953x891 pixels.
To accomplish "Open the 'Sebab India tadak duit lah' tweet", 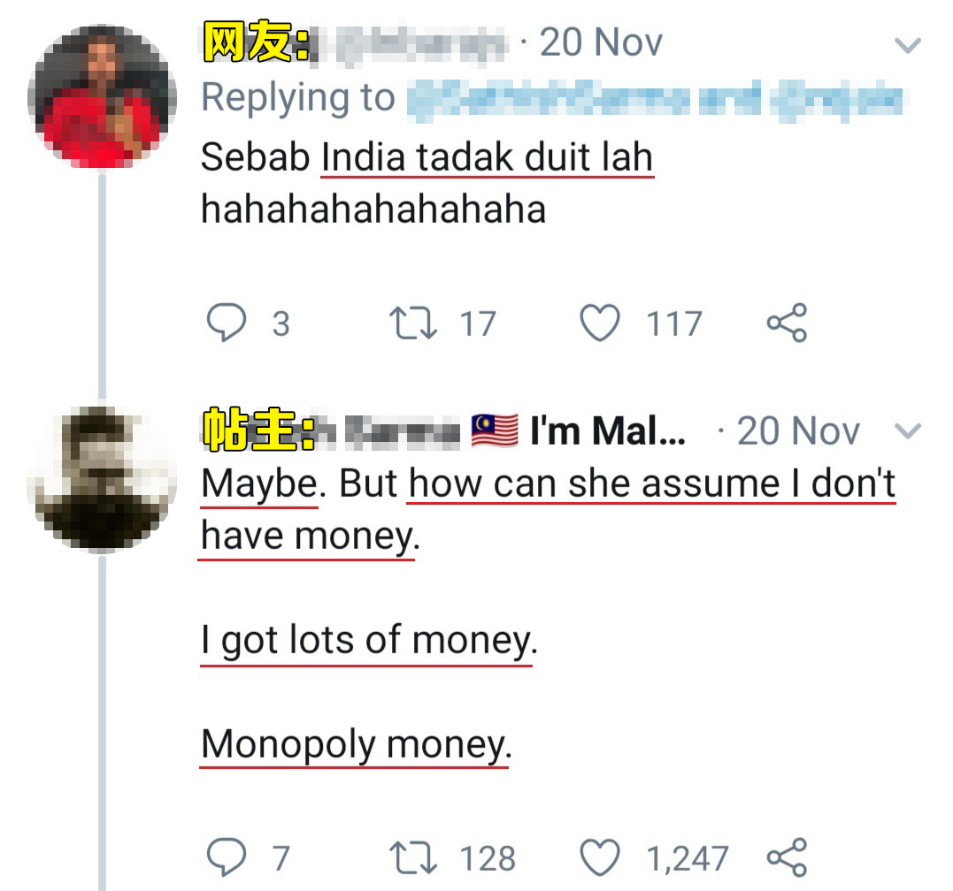I will (427, 183).
